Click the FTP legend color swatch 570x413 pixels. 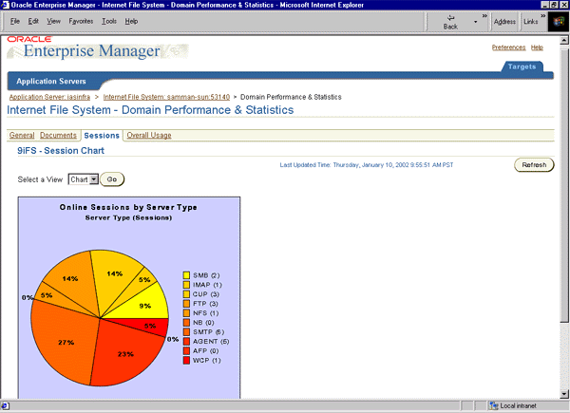pos(186,304)
